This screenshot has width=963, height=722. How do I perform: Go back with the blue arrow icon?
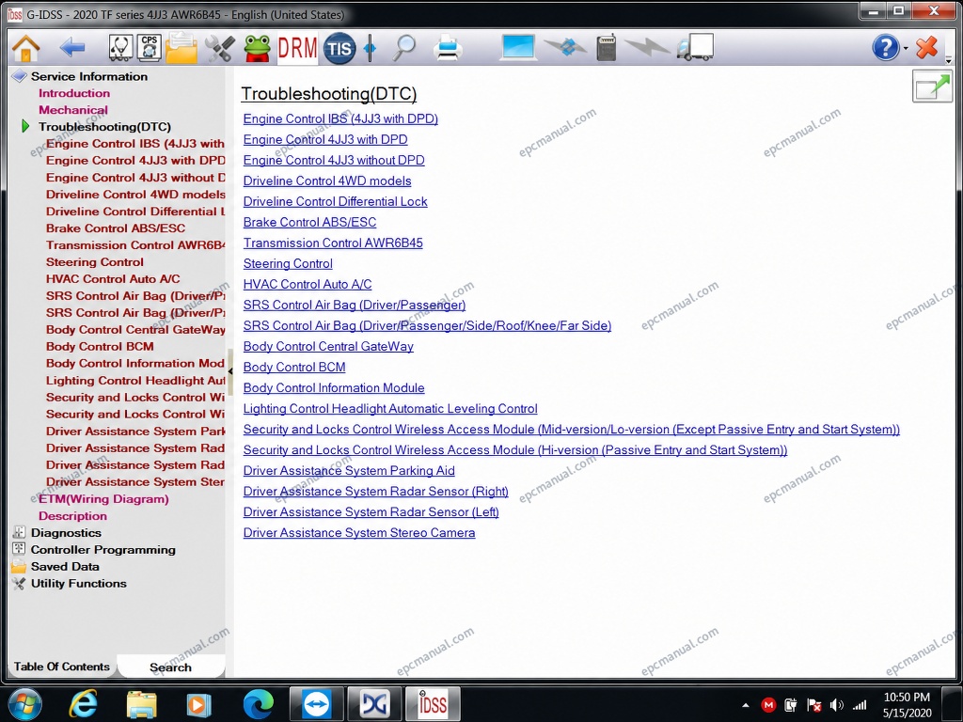72,47
